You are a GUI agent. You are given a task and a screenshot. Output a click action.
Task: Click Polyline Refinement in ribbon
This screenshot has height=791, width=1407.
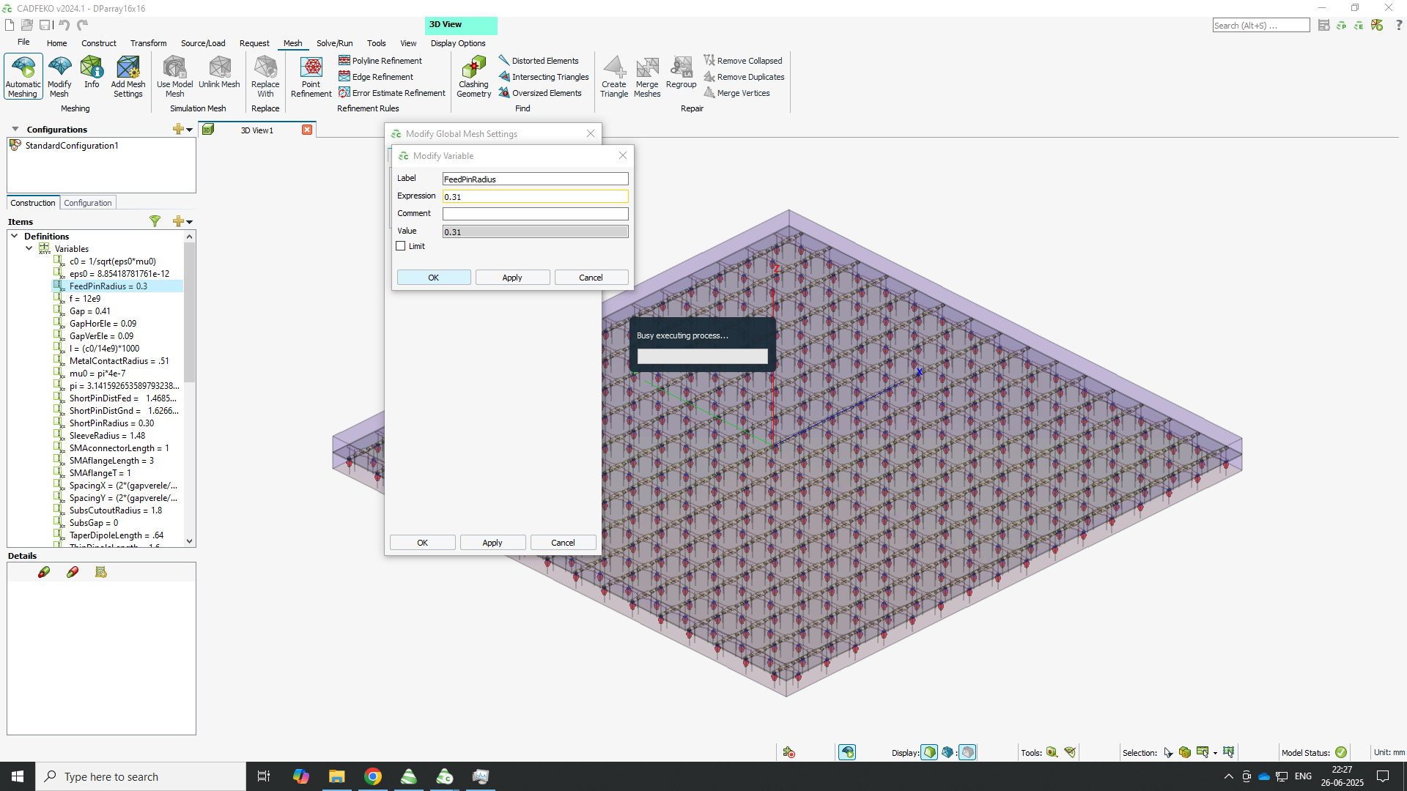[x=380, y=61]
